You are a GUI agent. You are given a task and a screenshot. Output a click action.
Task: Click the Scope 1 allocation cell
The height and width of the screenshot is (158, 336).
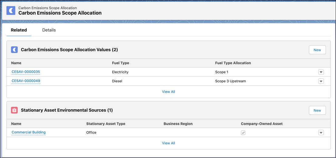pos(221,72)
